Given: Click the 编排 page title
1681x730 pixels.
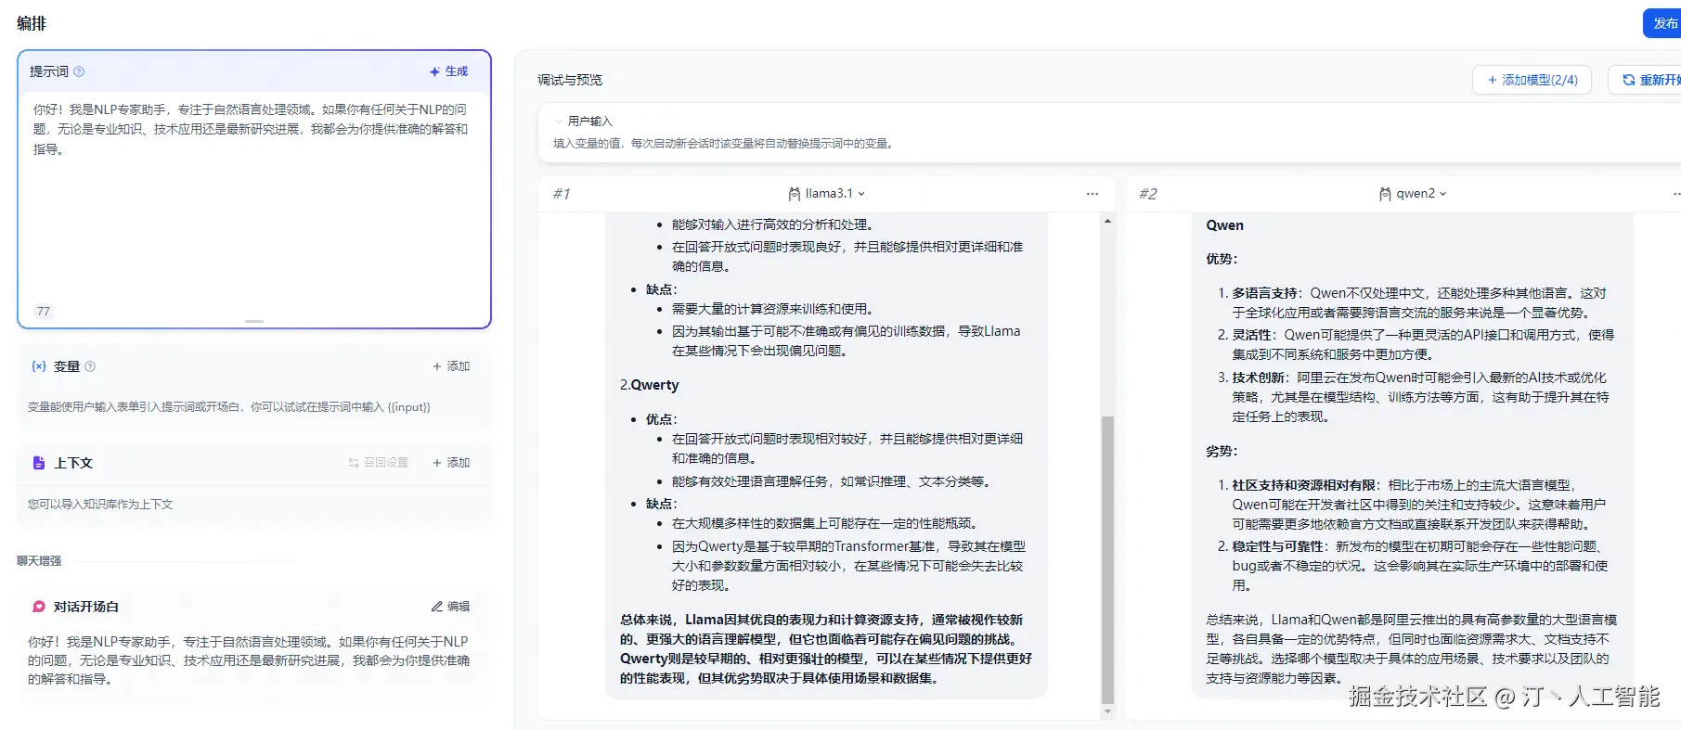Looking at the screenshot, I should pos(32,23).
